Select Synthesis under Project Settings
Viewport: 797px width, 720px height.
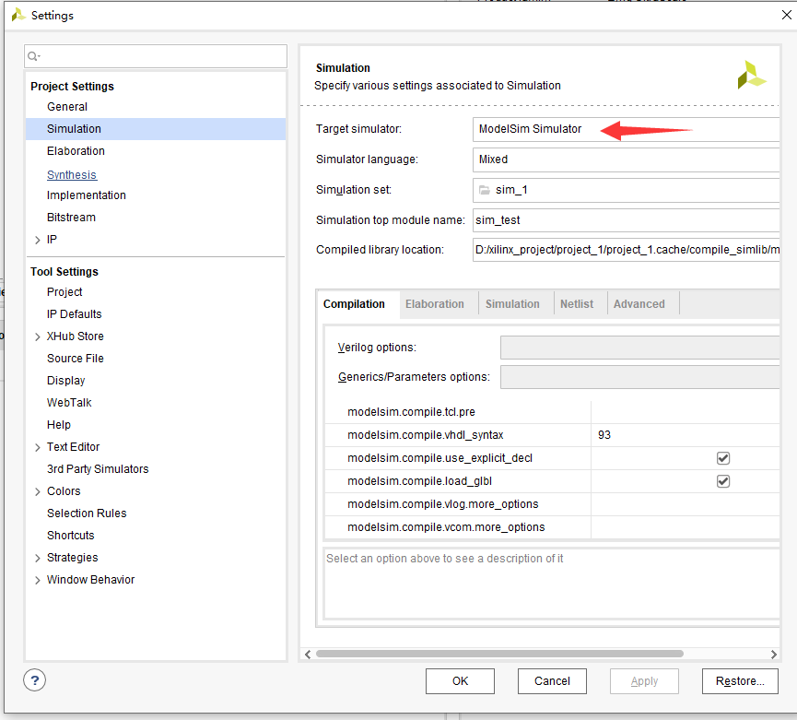coord(71,174)
